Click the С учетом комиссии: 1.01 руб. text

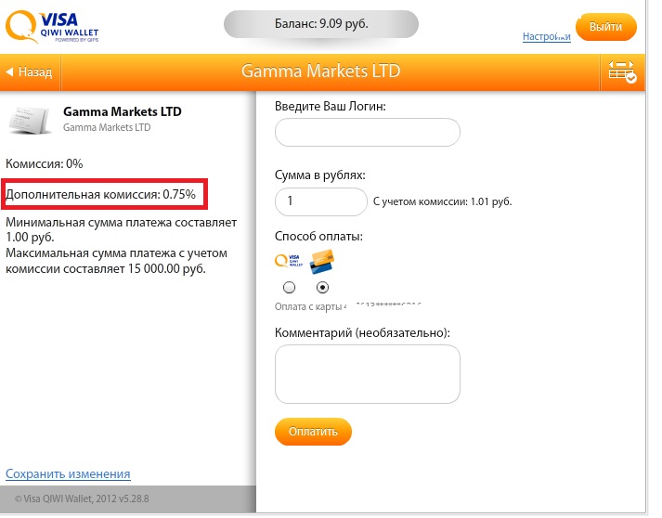coord(443,201)
